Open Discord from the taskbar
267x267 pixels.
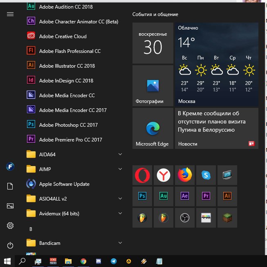point(99,261)
